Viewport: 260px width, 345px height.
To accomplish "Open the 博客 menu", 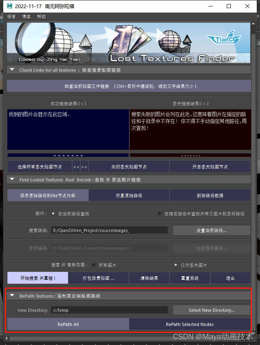I will pyautogui.click(x=26, y=17).
